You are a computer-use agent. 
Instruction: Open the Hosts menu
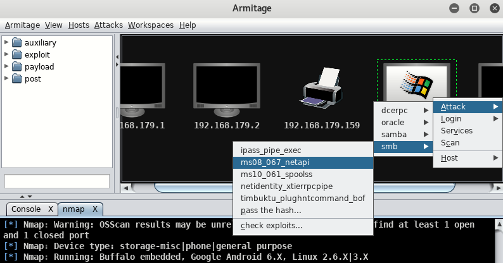[x=79, y=25]
